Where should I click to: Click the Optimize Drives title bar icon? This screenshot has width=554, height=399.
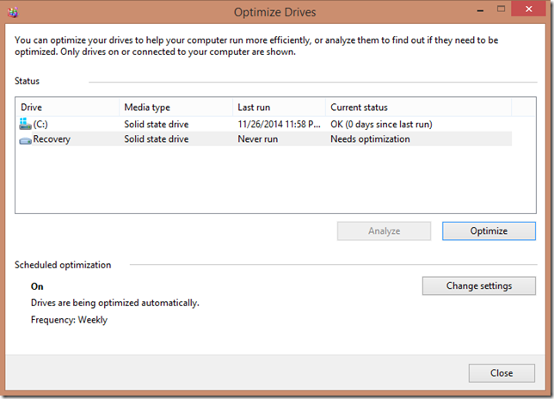click(x=14, y=12)
